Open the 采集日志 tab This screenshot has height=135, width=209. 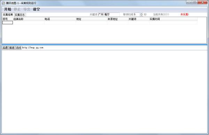[20, 15]
